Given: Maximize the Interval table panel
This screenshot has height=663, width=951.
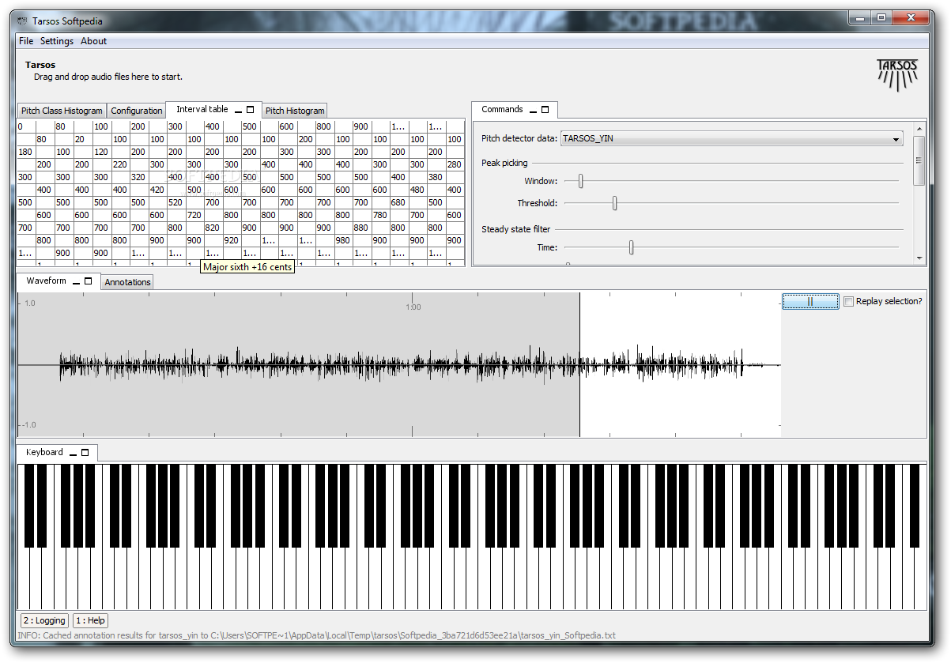Looking at the screenshot, I should 251,110.
